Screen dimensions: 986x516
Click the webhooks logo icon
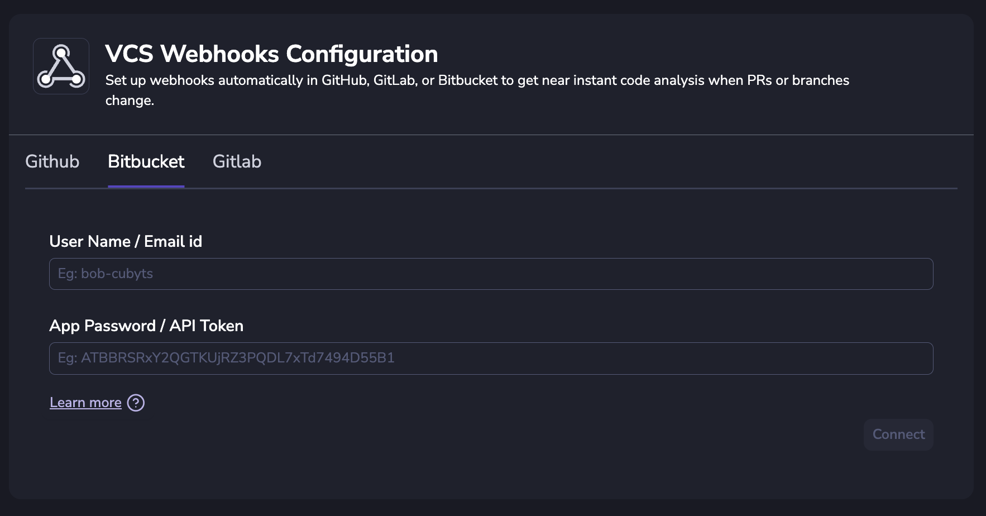(x=61, y=66)
